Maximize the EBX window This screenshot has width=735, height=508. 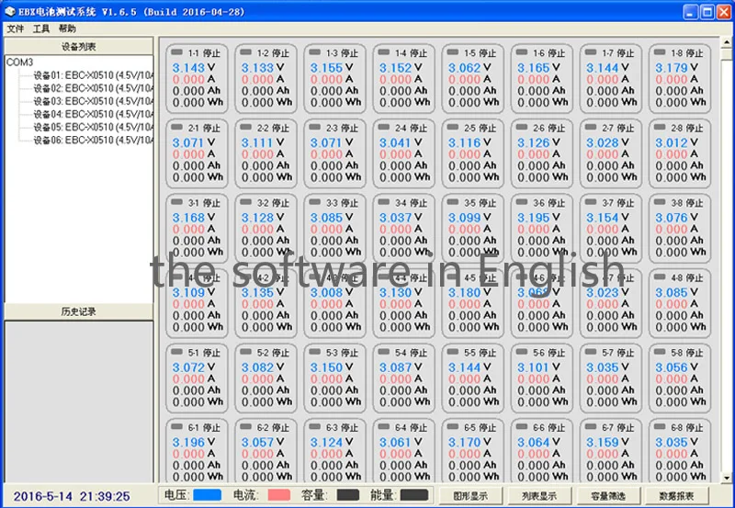(707, 12)
